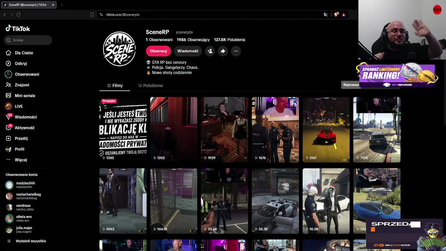Open the video with 7138 views
The width and height of the screenshot is (446, 251).
[x=377, y=130]
